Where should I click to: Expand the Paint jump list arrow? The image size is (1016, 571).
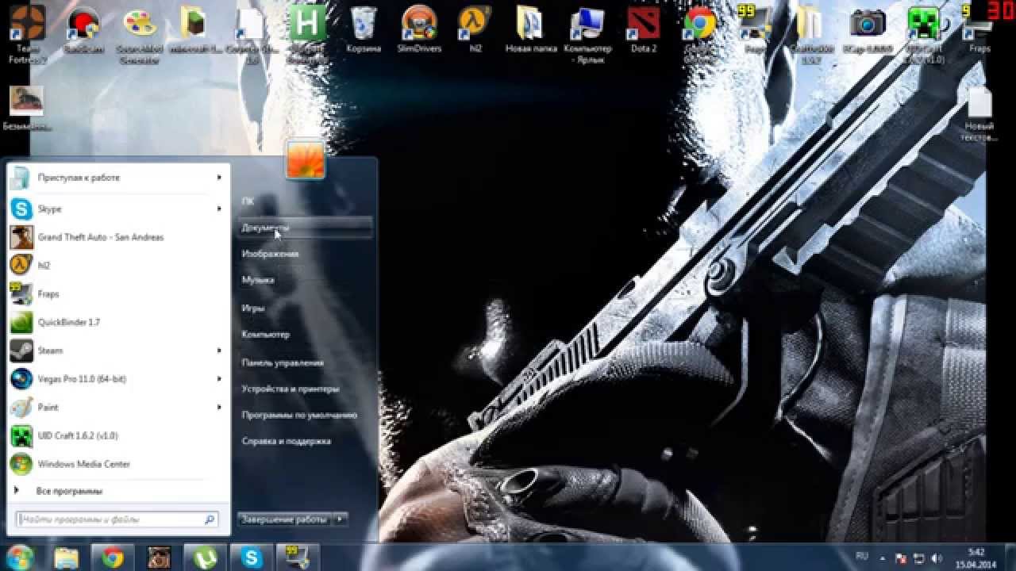pos(219,407)
